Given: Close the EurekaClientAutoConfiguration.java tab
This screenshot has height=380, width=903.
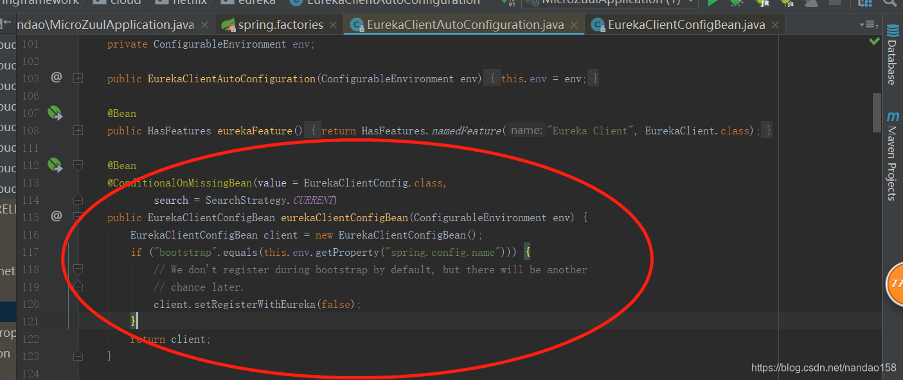Looking at the screenshot, I should 574,26.
